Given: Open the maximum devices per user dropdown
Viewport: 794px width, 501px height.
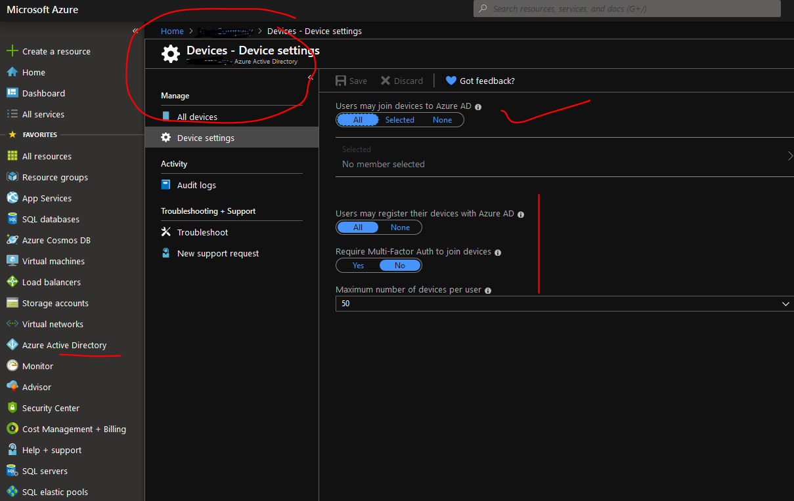Looking at the screenshot, I should (x=785, y=303).
